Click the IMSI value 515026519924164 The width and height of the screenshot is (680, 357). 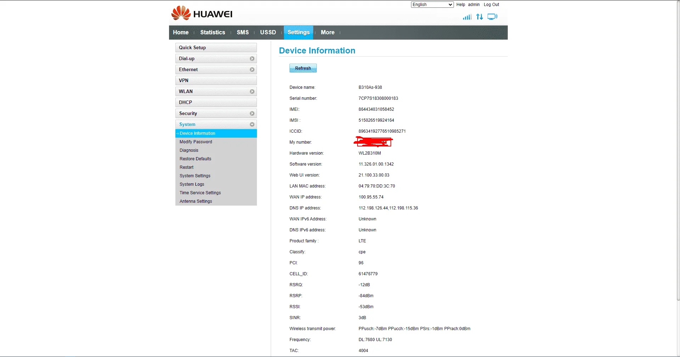[x=376, y=120]
